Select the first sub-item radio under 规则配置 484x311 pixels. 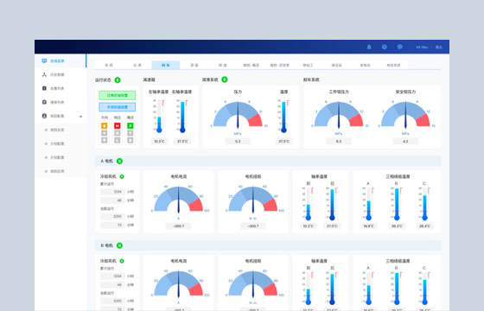(46, 130)
